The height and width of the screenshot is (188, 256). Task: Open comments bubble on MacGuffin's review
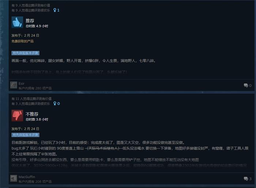(x=248, y=179)
